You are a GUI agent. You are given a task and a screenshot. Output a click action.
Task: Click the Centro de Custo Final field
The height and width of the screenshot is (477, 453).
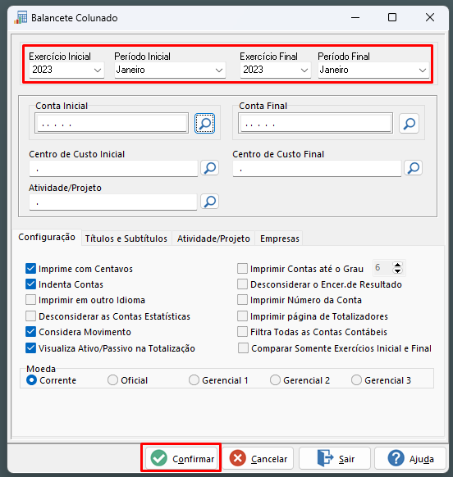tap(317, 169)
